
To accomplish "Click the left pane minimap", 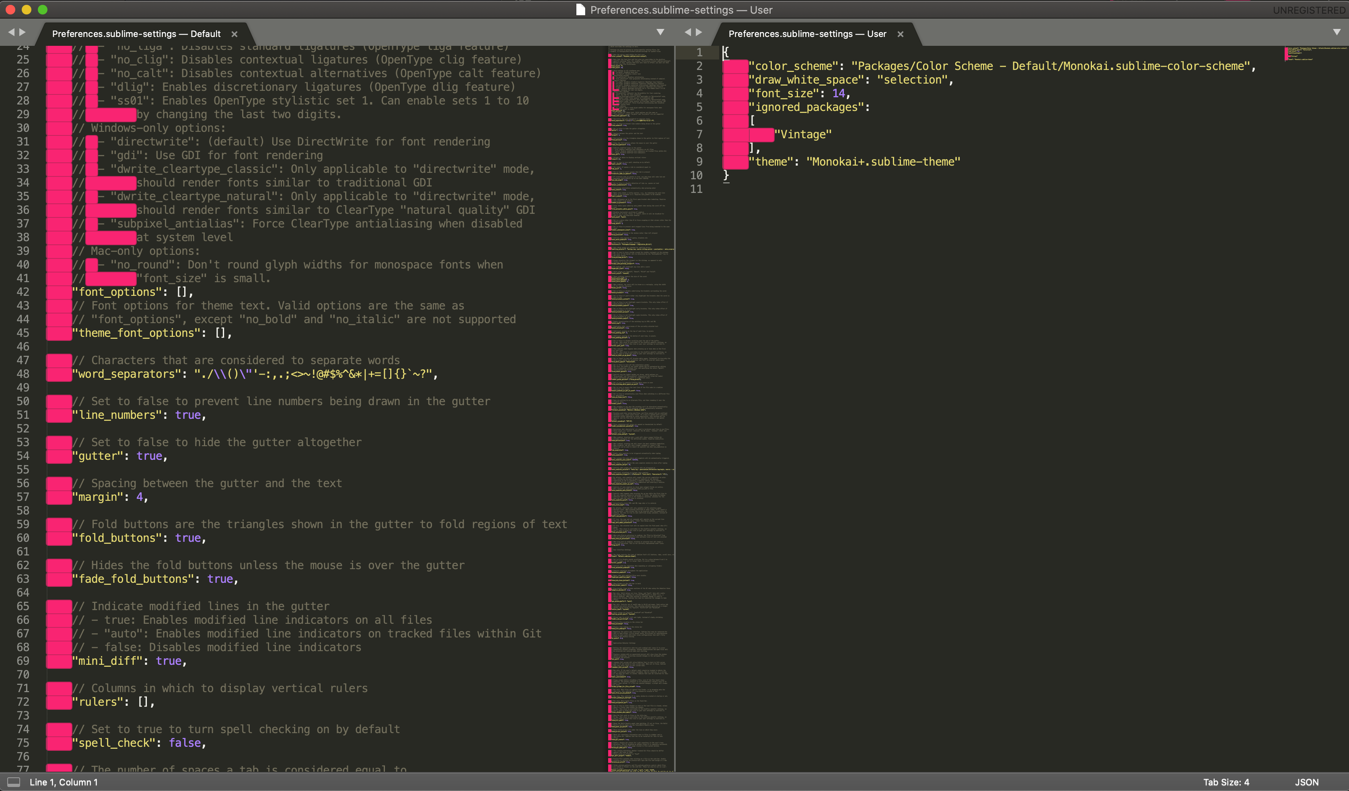I will [x=641, y=406].
